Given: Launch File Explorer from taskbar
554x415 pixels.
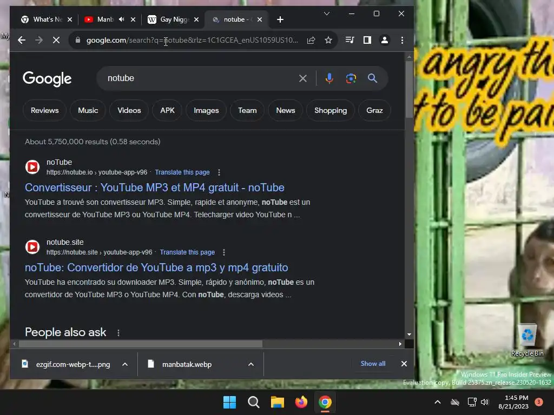Looking at the screenshot, I should (x=278, y=402).
